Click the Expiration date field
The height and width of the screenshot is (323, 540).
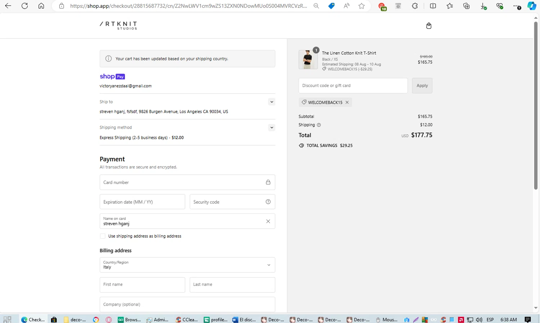(142, 202)
